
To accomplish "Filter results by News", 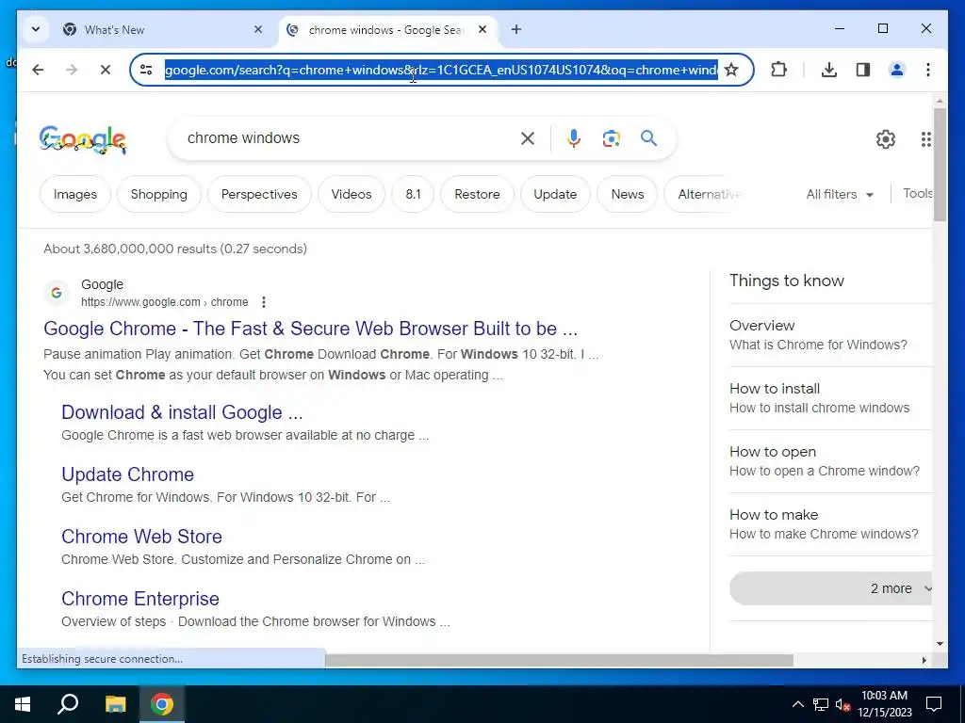I will (627, 194).
